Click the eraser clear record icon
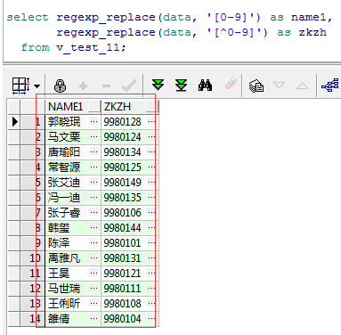This screenshot has width=341, height=335. [x=231, y=84]
